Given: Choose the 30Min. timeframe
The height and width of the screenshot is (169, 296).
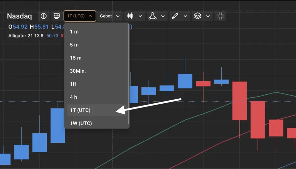Looking at the screenshot, I should pyautogui.click(x=97, y=71).
